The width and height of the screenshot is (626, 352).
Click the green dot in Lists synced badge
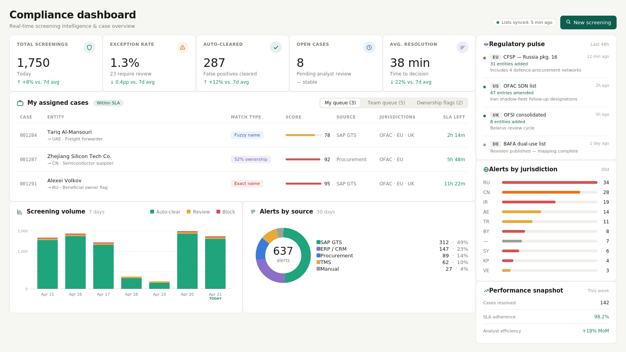498,23
